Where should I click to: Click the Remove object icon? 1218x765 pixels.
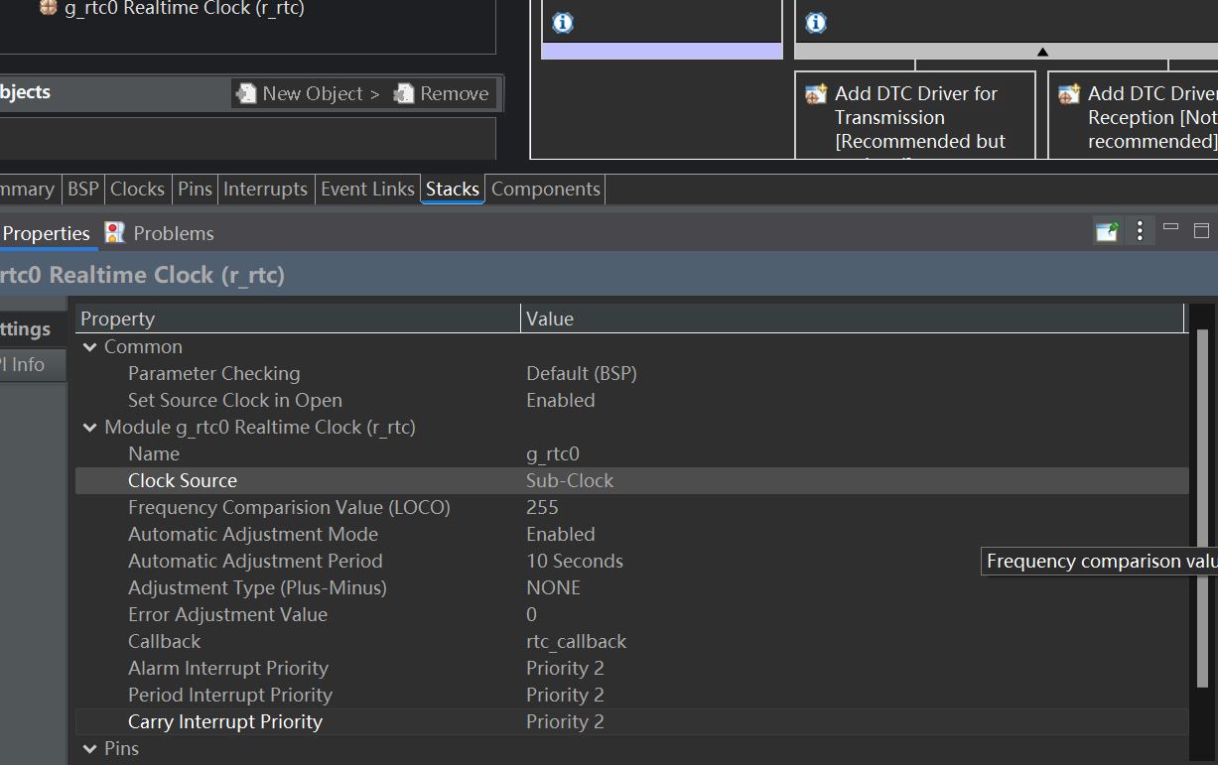[403, 93]
